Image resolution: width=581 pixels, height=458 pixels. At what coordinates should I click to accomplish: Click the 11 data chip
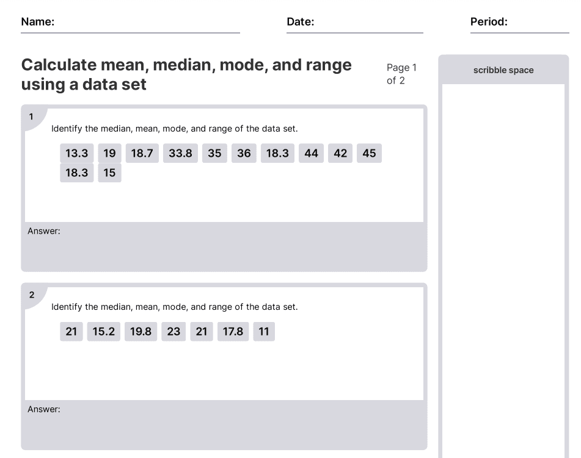tap(264, 332)
